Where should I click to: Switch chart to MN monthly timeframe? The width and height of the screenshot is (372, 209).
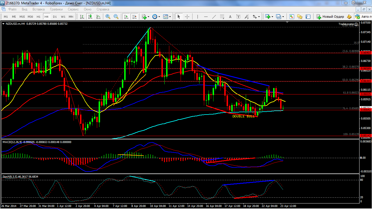coord(71,17)
